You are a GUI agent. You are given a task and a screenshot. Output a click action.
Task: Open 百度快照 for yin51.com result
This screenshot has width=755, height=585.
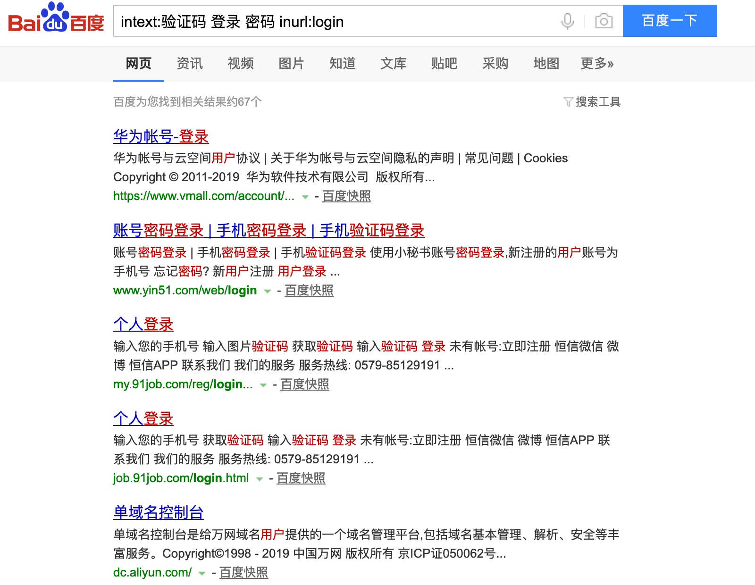309,290
